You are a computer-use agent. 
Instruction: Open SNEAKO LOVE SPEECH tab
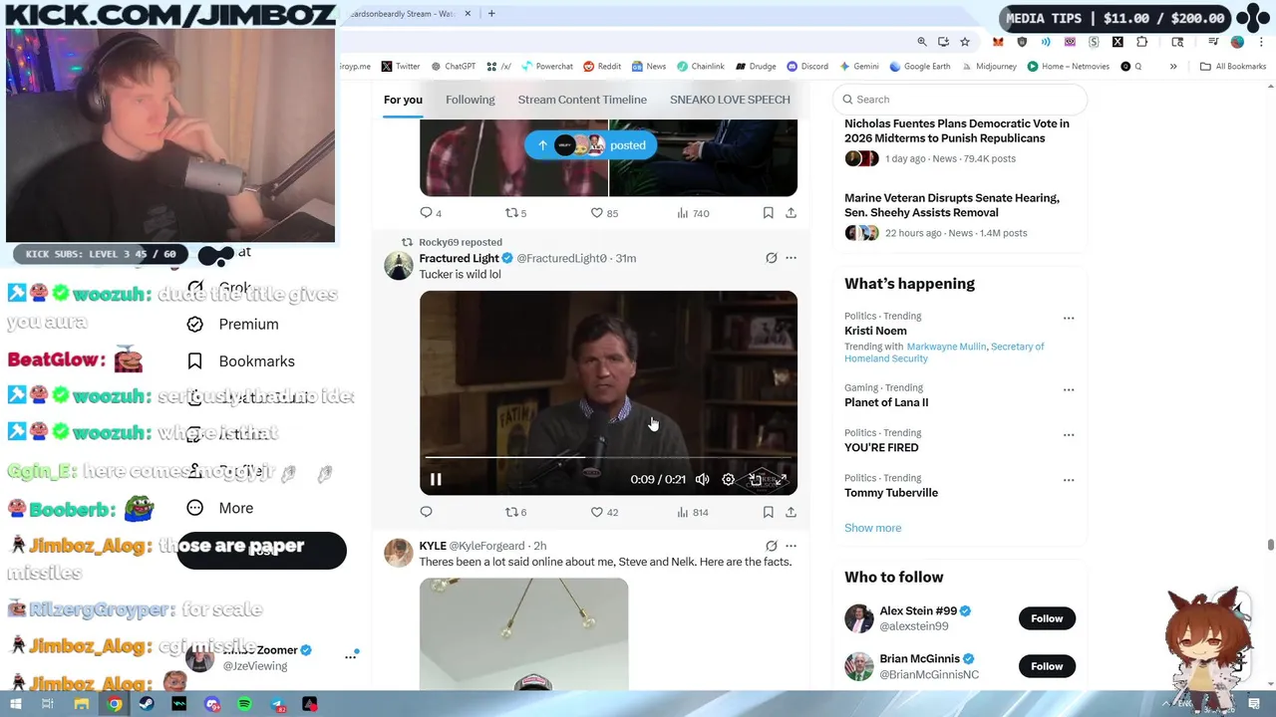[x=730, y=100]
